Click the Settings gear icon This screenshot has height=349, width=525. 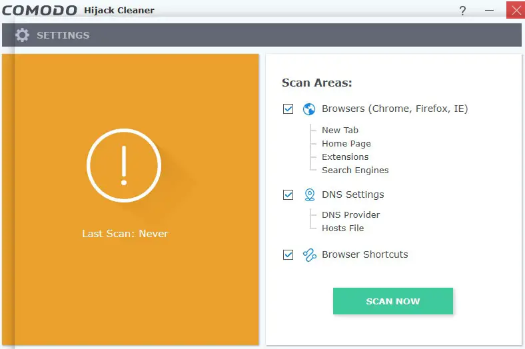[x=23, y=35]
